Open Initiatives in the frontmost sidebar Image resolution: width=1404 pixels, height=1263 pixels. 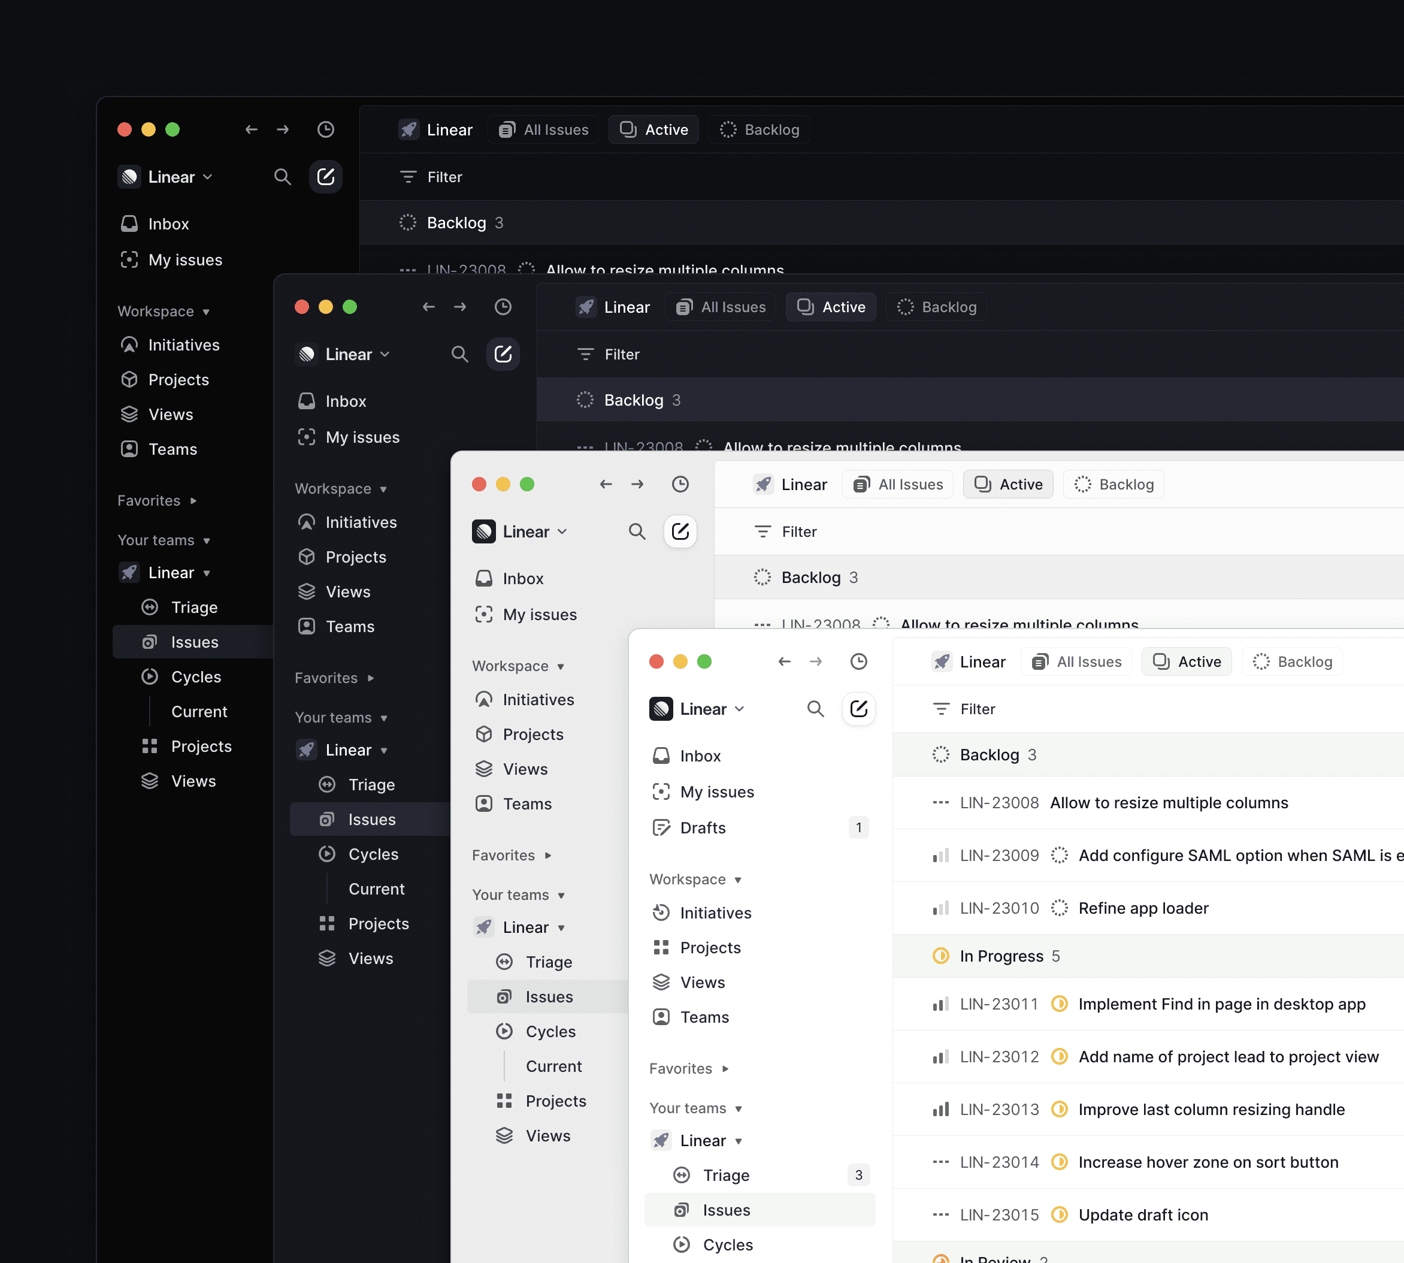coord(715,912)
